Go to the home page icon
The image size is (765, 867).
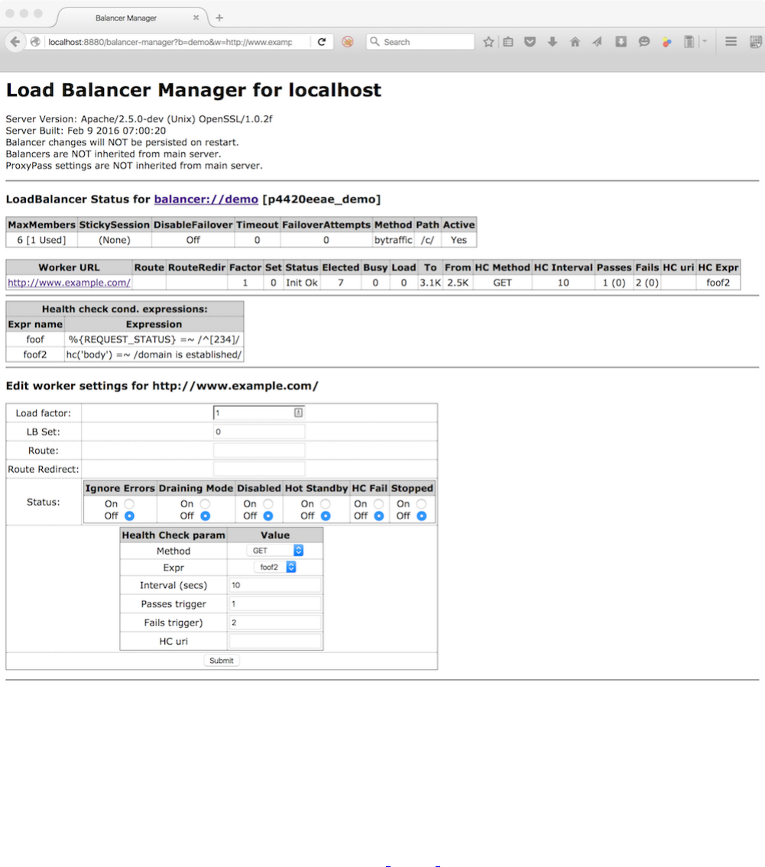tap(575, 42)
